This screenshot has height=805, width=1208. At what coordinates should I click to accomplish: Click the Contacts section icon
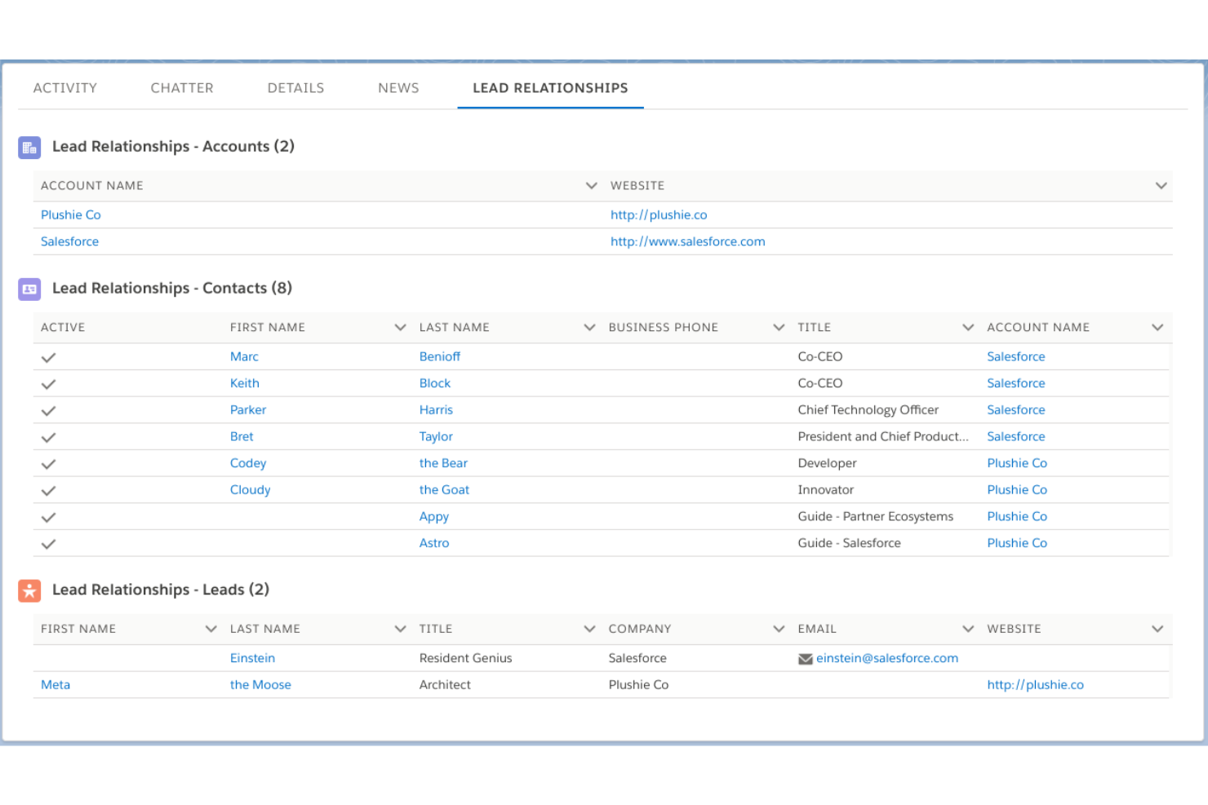[29, 289]
